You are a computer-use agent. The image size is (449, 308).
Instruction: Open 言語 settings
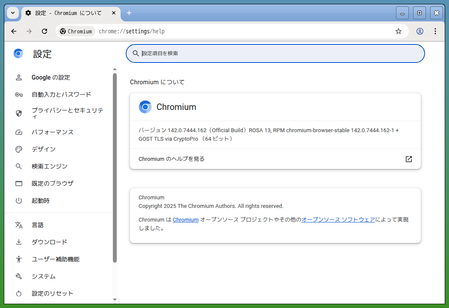click(x=58, y=225)
